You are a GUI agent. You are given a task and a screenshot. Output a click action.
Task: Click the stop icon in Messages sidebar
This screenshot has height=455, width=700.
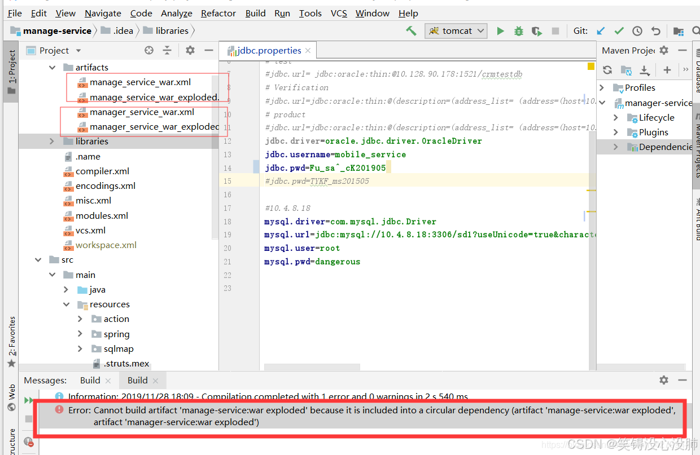click(x=28, y=419)
